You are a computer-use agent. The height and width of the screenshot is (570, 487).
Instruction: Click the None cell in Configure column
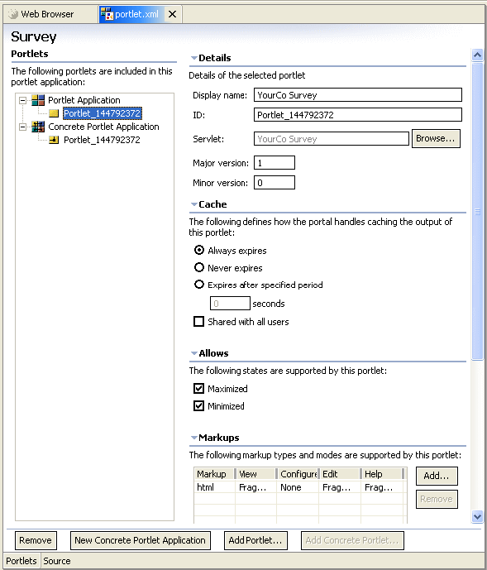pyautogui.click(x=298, y=487)
